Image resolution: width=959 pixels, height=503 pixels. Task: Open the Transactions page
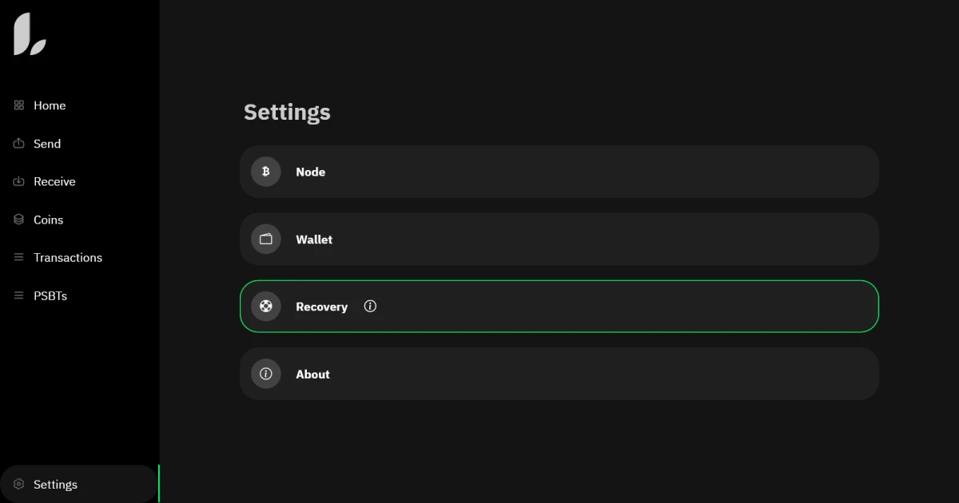pos(68,258)
